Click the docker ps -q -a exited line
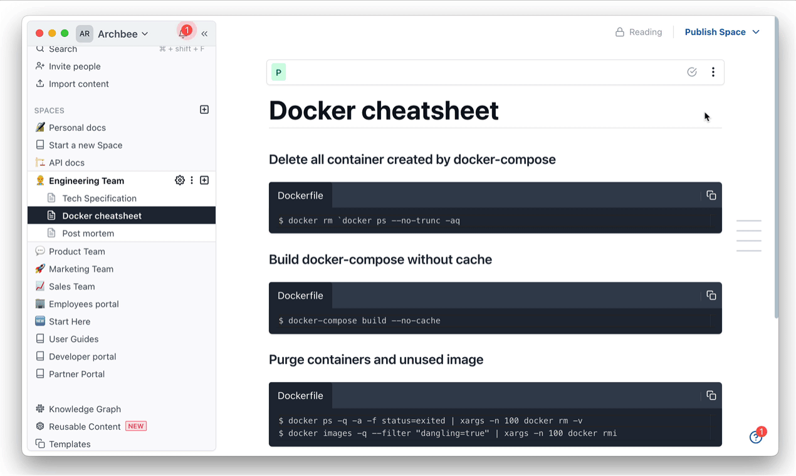Viewport: 796px width, 476px height. pos(431,421)
